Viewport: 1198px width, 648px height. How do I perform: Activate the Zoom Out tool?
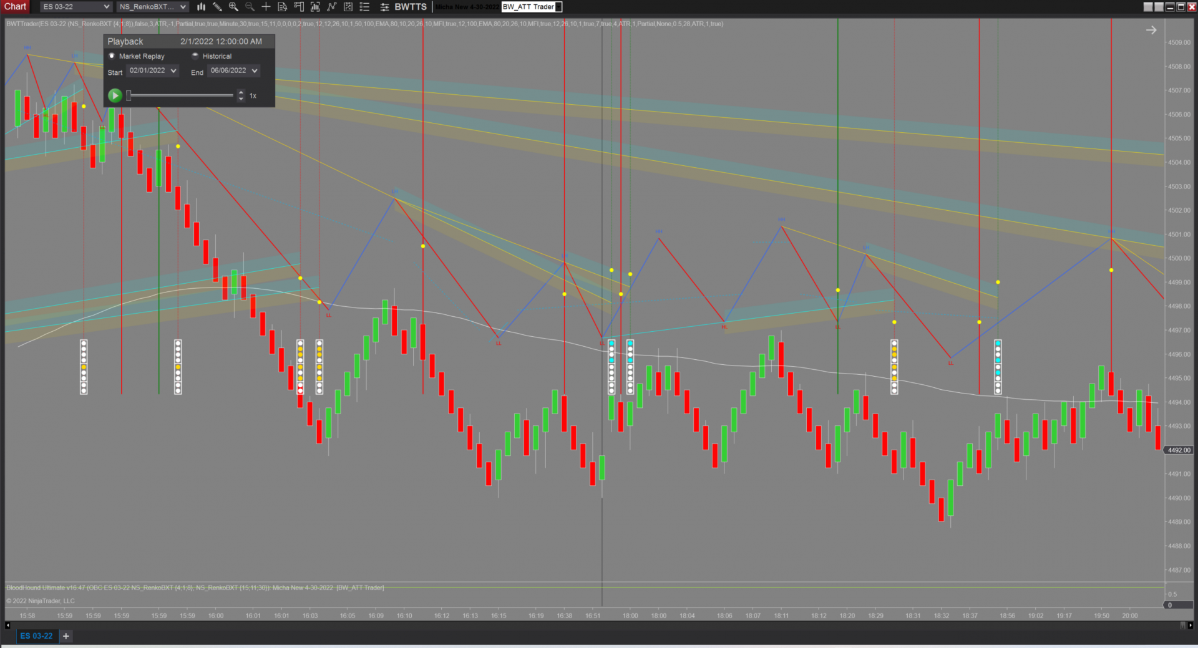(x=250, y=7)
